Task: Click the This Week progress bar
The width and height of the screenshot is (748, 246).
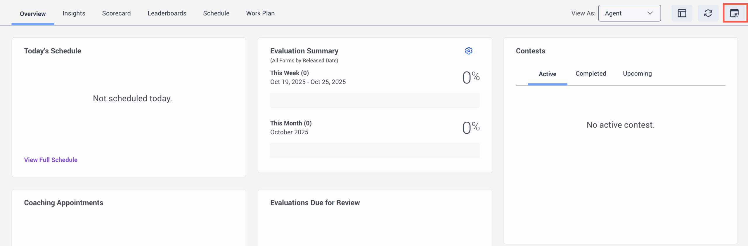Action: click(x=375, y=101)
